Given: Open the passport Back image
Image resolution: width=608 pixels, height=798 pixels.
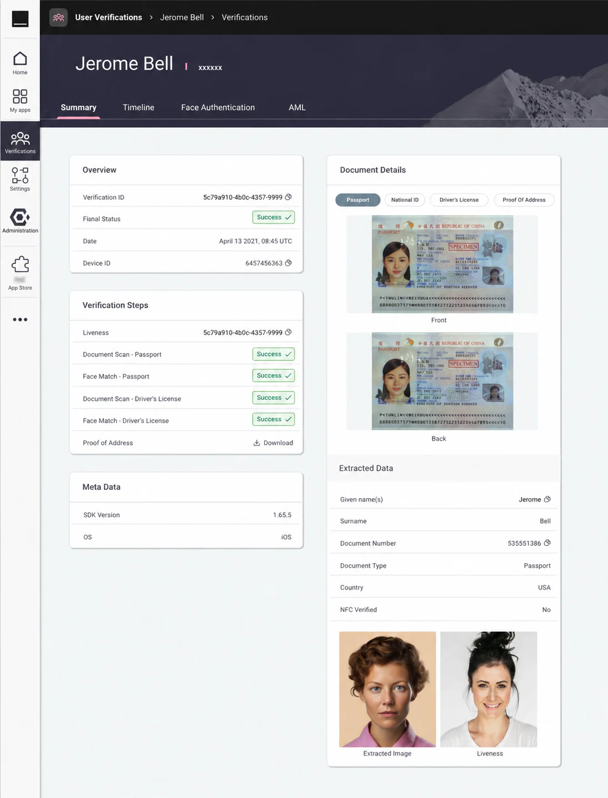Looking at the screenshot, I should (442, 381).
